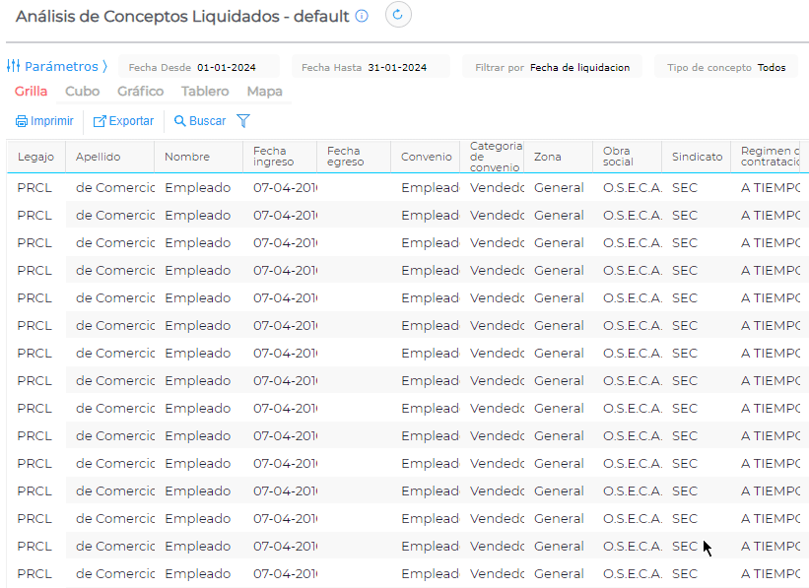809x588 pixels.
Task: Click the Exportar button
Action: click(123, 121)
